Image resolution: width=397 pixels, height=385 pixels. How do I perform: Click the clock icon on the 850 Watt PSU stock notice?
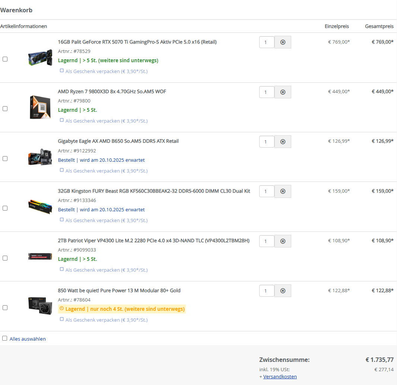61,309
